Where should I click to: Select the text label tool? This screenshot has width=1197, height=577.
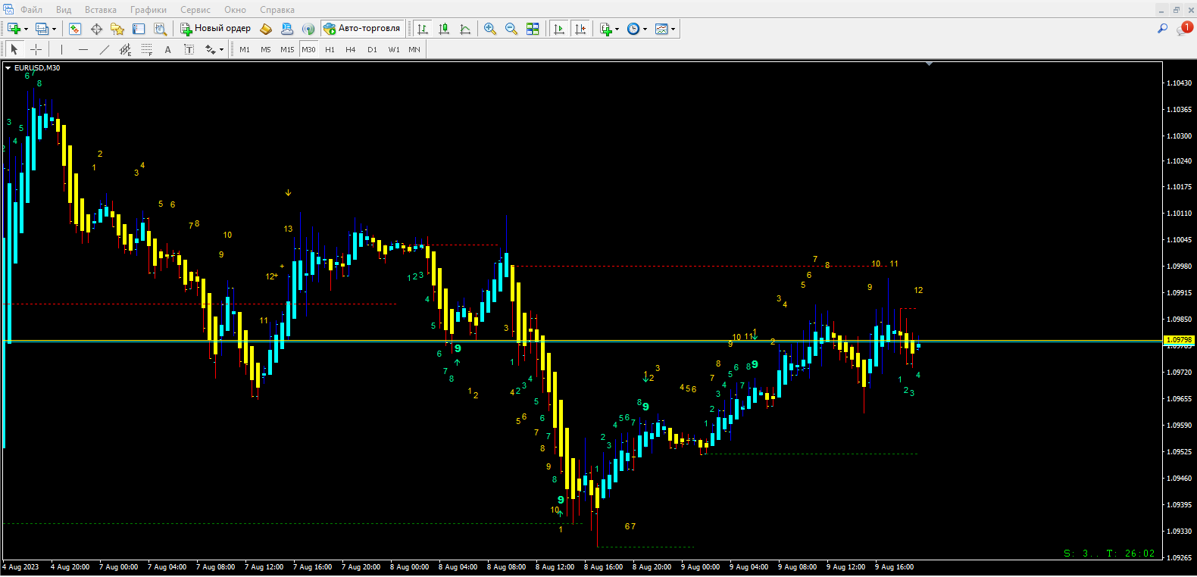[167, 49]
